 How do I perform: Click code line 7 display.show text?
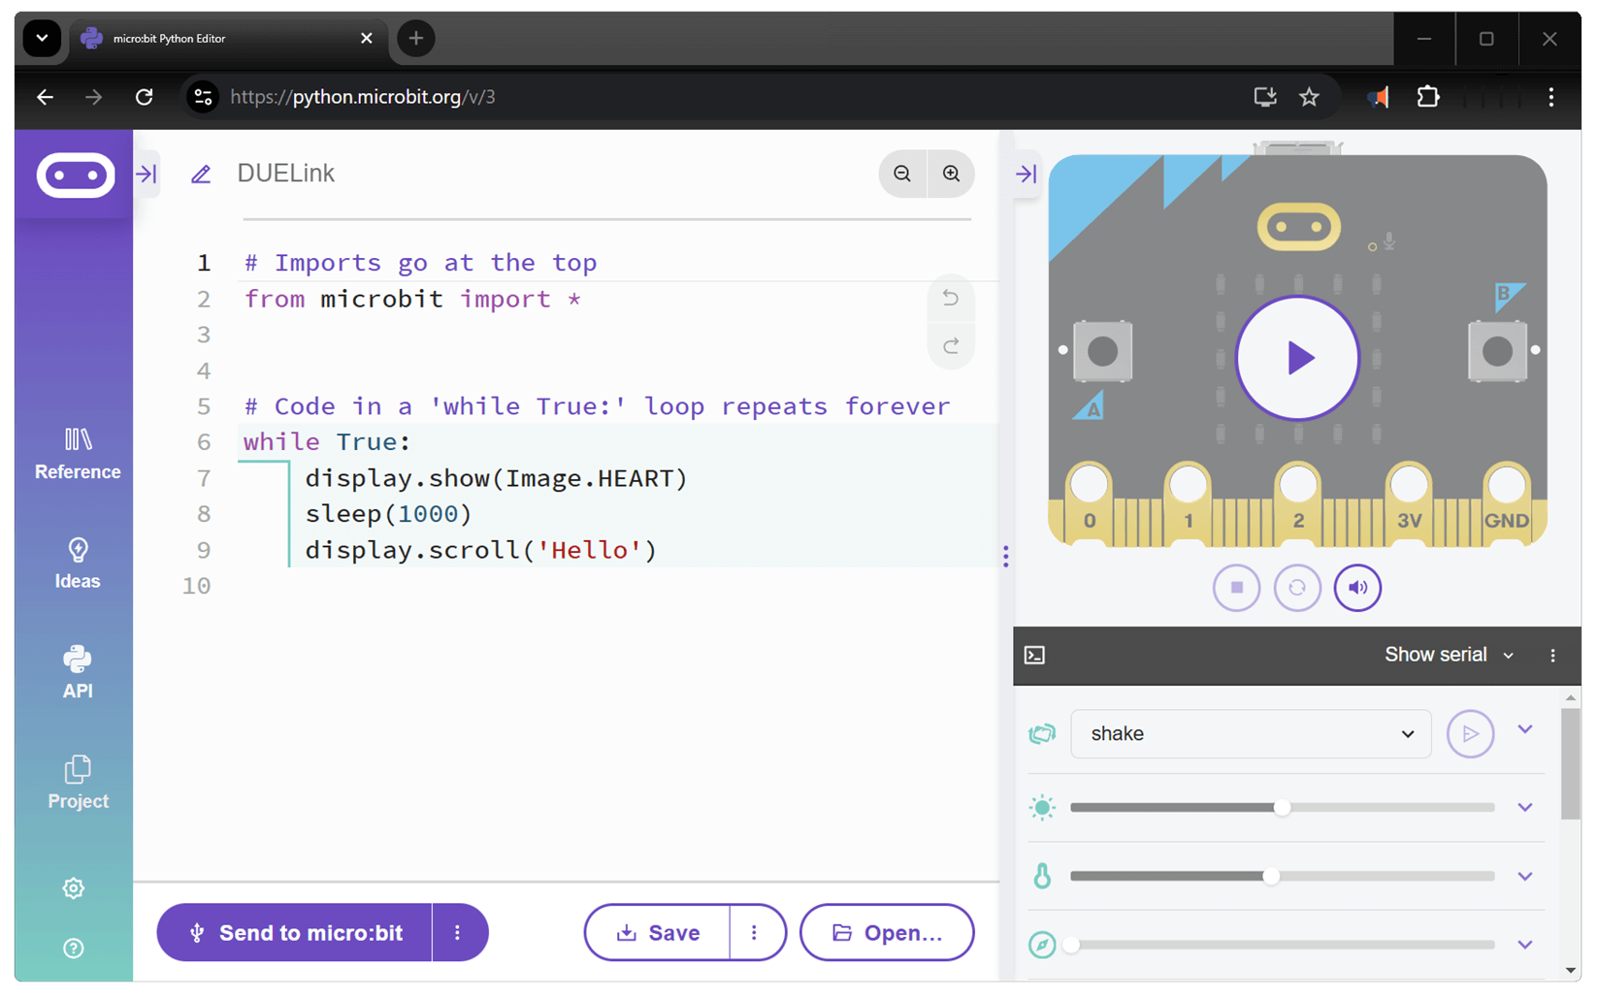click(496, 478)
